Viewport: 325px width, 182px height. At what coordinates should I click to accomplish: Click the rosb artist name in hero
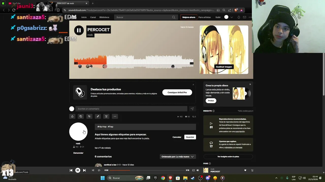click(x=90, y=35)
